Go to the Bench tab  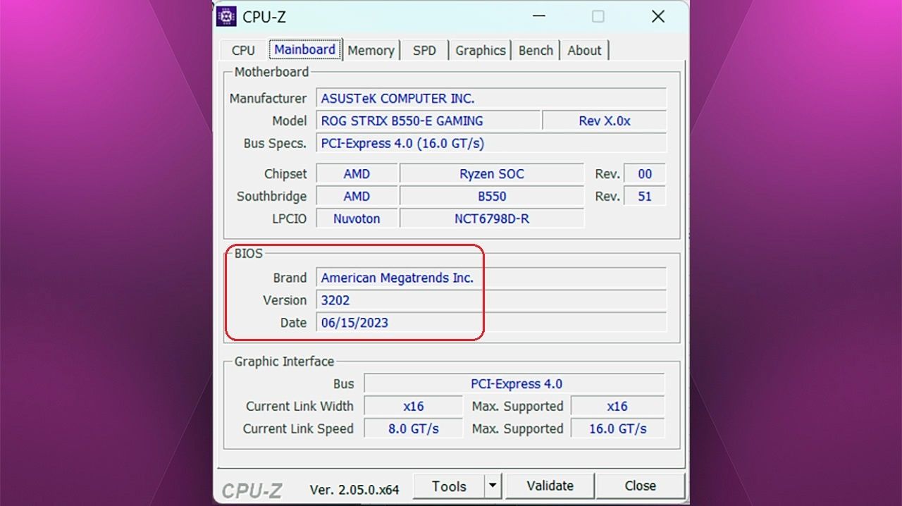pos(536,50)
